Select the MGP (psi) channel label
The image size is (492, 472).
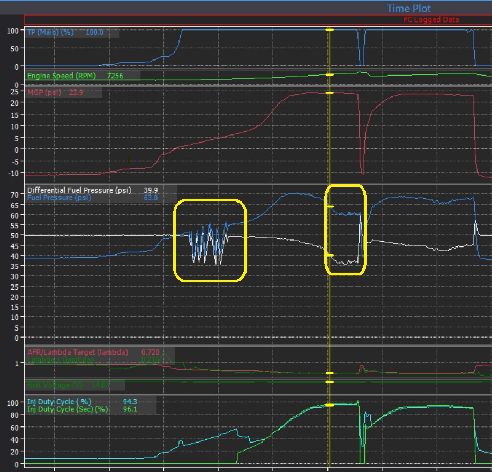[44, 93]
